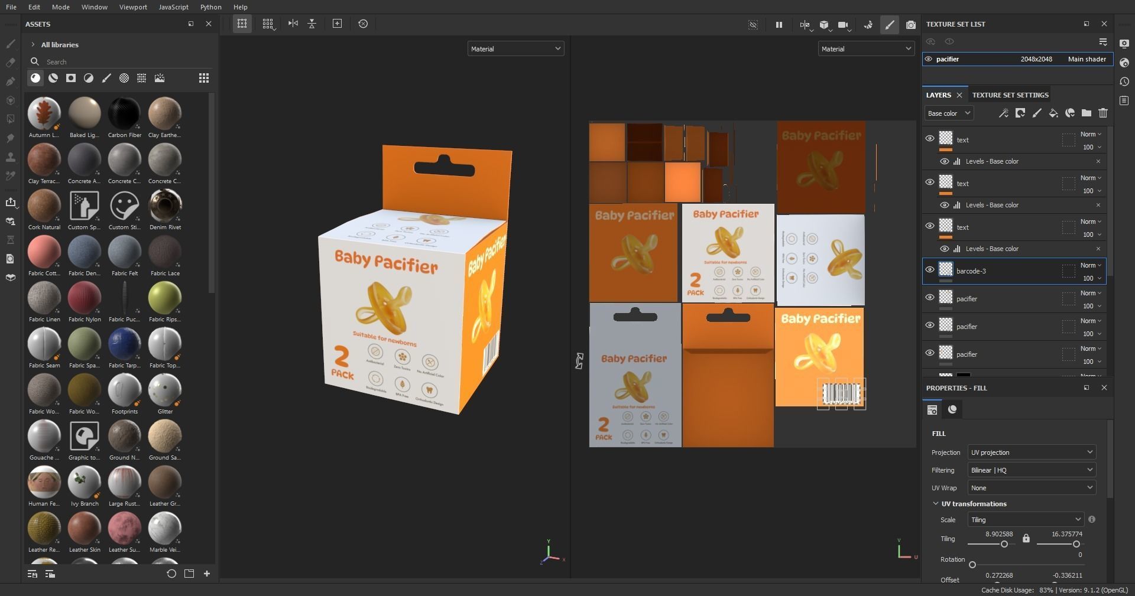
Task: Click the Main shader link
Action: [1087, 59]
